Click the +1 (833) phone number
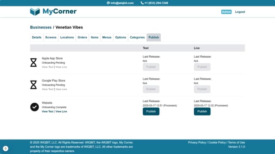Viewport: 275px width, 154px height. click(x=156, y=3)
